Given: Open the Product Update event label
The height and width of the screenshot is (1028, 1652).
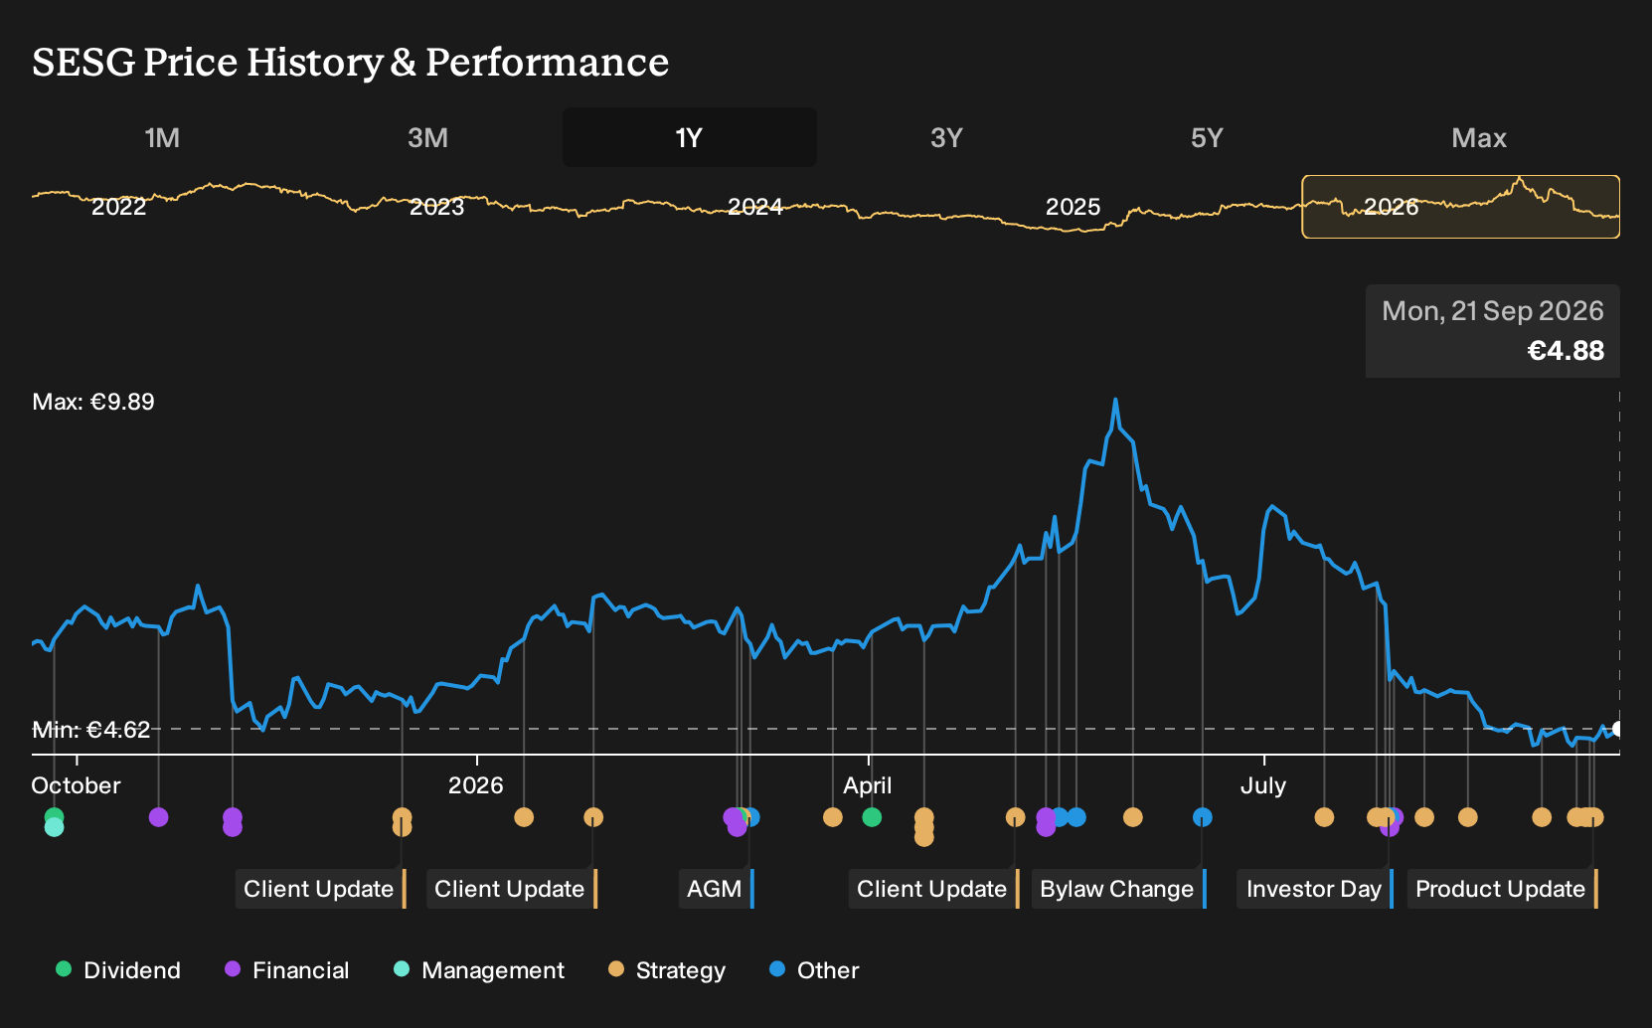Looking at the screenshot, I should 1503,889.
